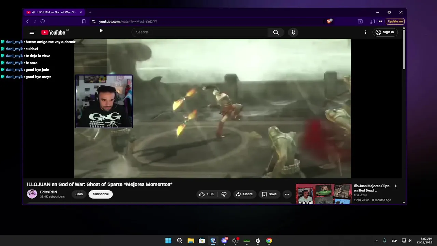Open the media music note control
This screenshot has width=437, height=246.
coord(372,22)
